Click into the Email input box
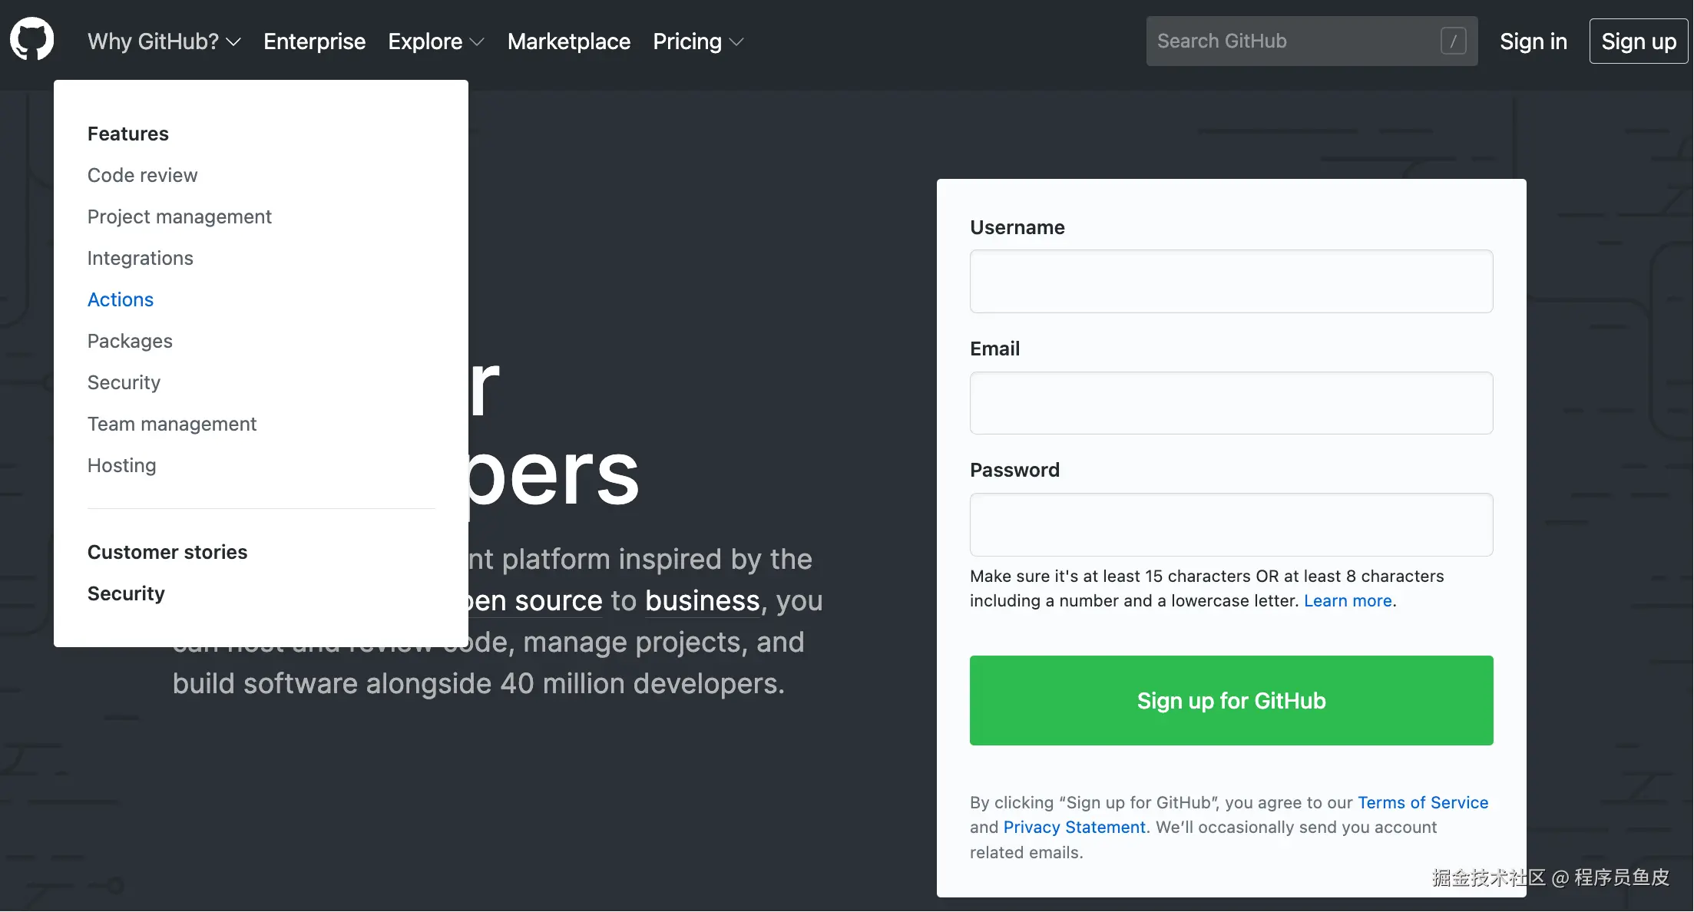This screenshot has width=1694, height=912. pos(1231,403)
